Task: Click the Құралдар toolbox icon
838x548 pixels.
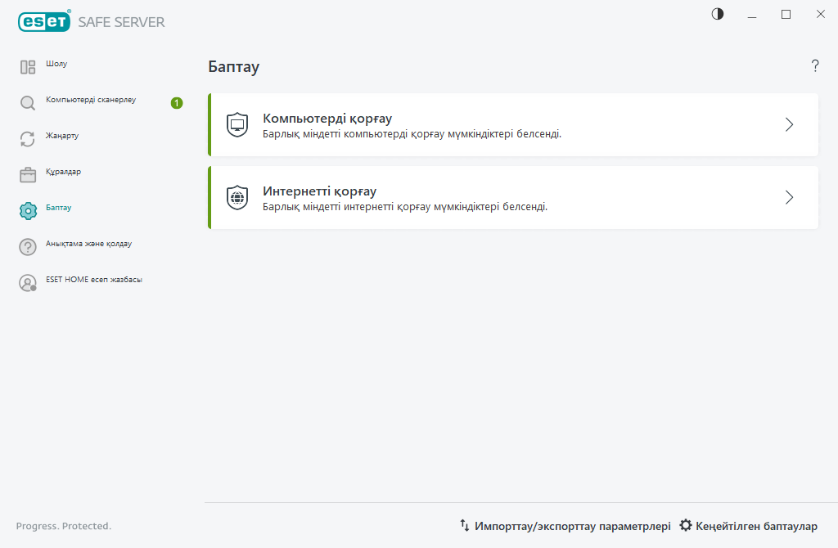Action: click(x=28, y=175)
